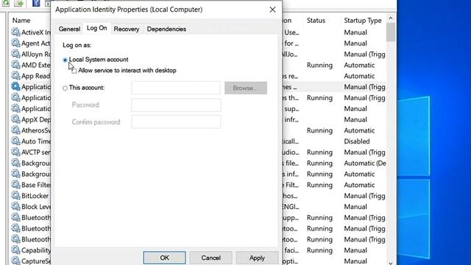The height and width of the screenshot is (265, 471).
Task: Click the This account text field
Action: (176, 88)
